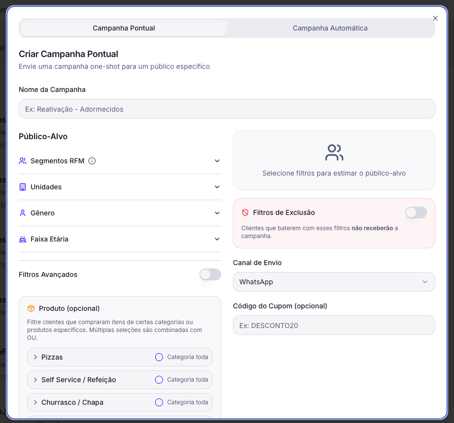Select Categoria toda for Churrasco / Chapa
The width and height of the screenshot is (454, 423).
tap(159, 402)
